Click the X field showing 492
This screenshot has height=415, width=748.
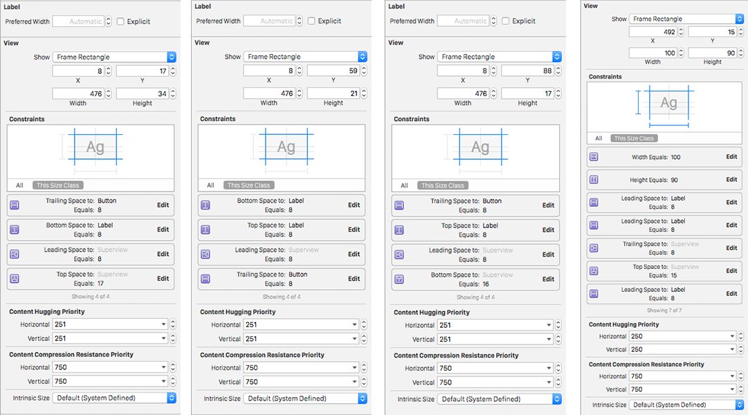[653, 32]
